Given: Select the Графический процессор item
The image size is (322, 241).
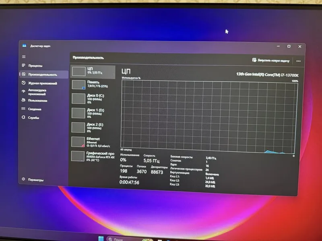Looking at the screenshot, I should [x=93, y=156].
